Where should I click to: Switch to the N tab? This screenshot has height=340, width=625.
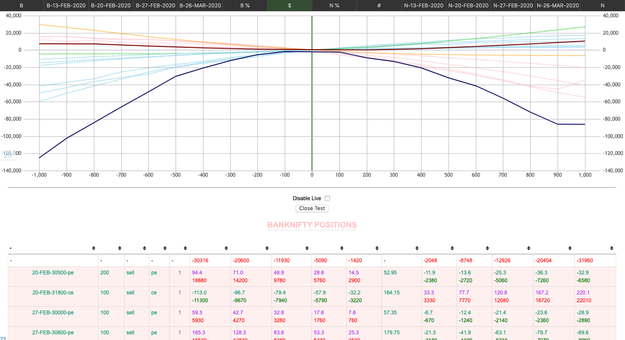pyautogui.click(x=602, y=6)
